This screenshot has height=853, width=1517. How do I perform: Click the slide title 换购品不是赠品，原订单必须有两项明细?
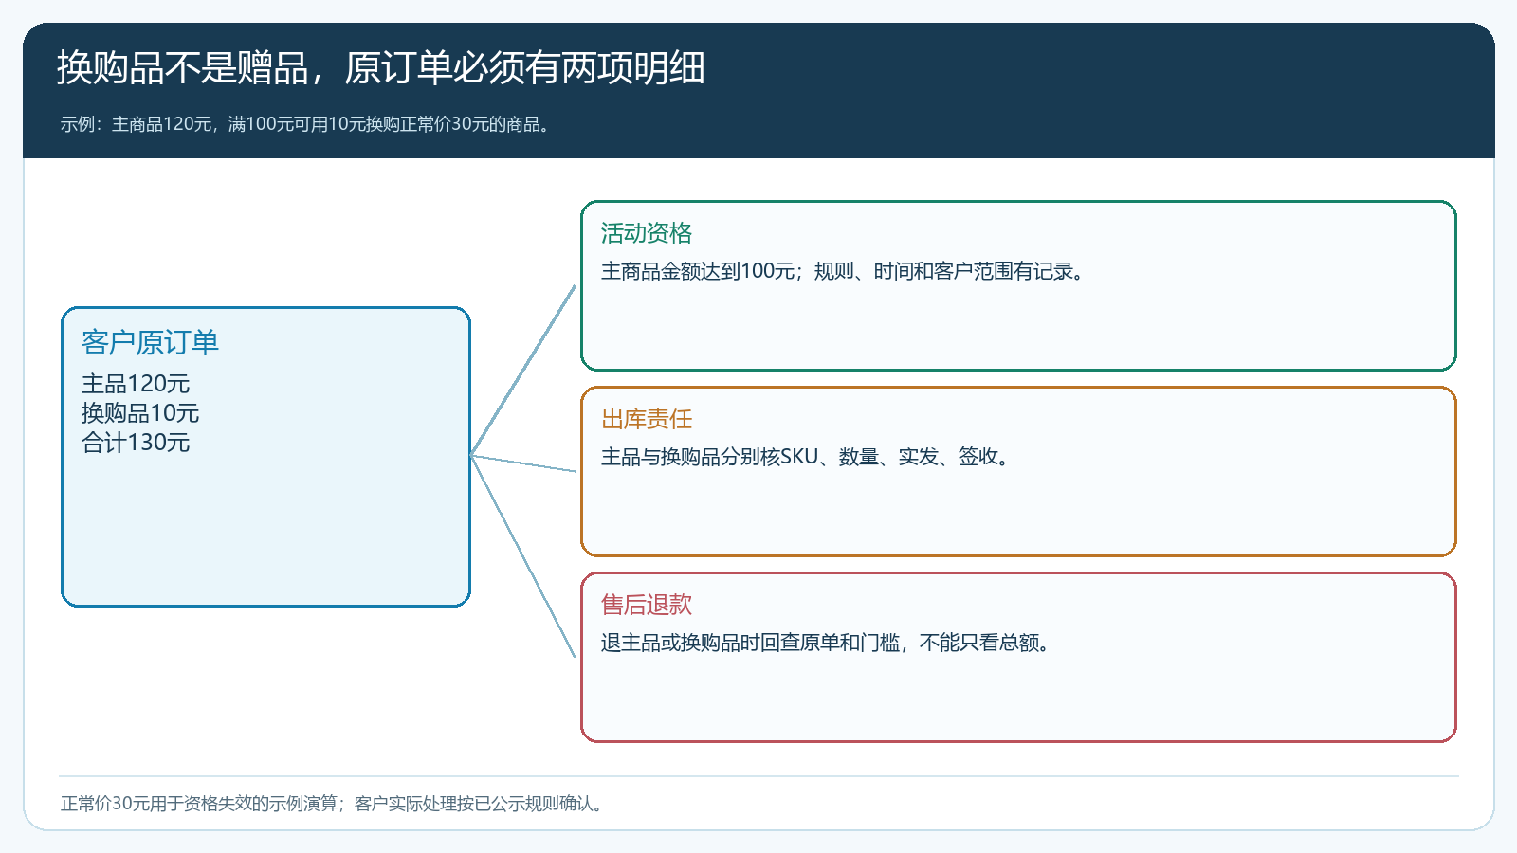point(380,68)
